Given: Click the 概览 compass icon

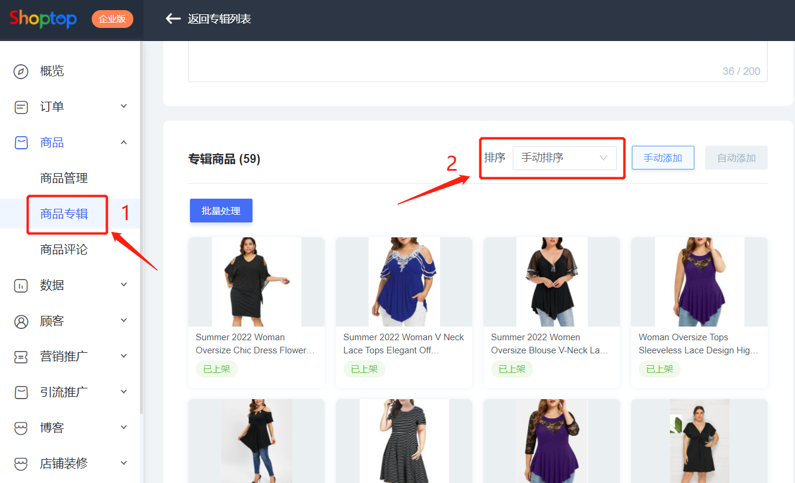Looking at the screenshot, I should [21, 71].
